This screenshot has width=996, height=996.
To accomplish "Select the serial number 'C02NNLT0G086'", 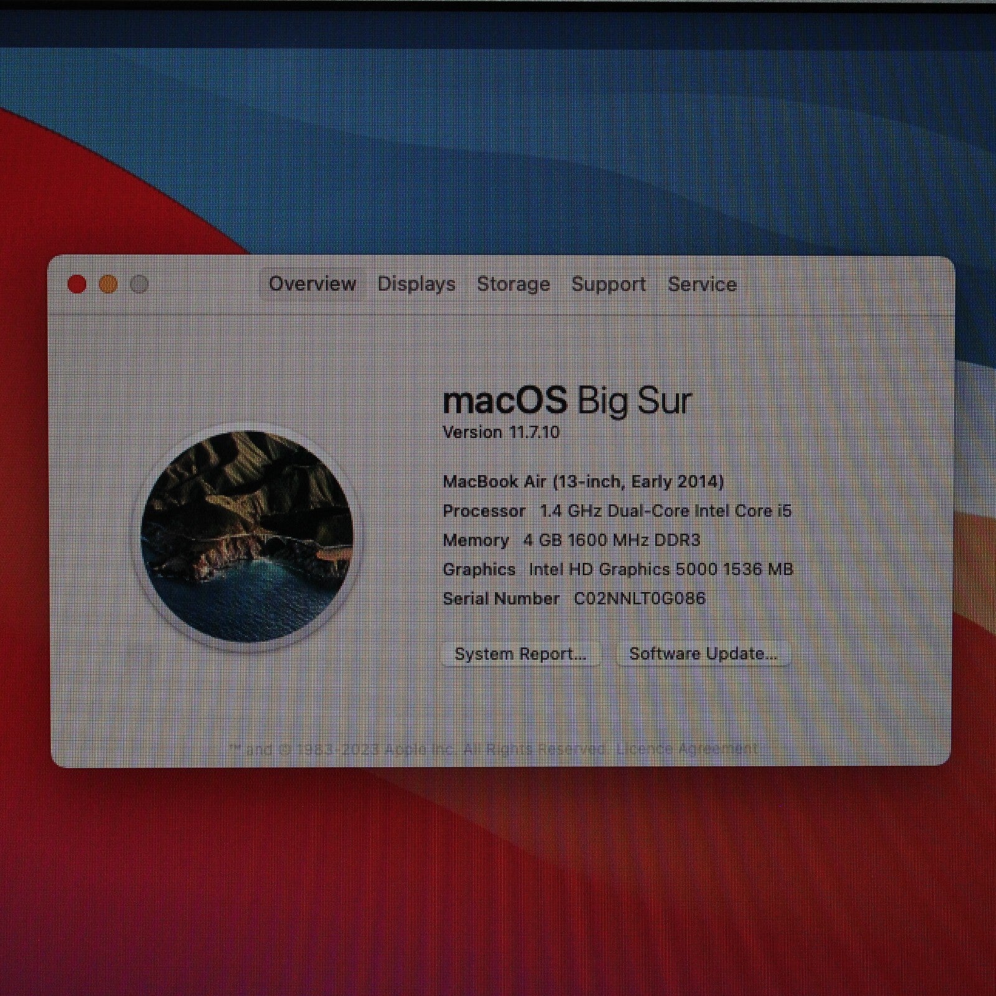I will click(639, 598).
